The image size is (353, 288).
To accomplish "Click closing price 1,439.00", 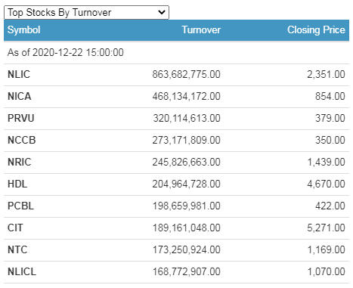I will pyautogui.click(x=327, y=162).
